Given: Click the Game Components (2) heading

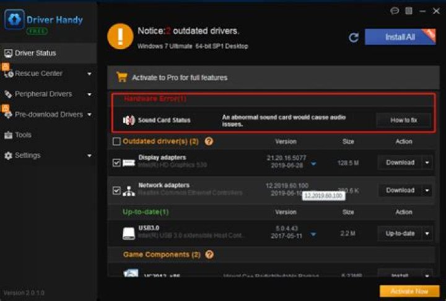Looking at the screenshot, I should (162, 255).
